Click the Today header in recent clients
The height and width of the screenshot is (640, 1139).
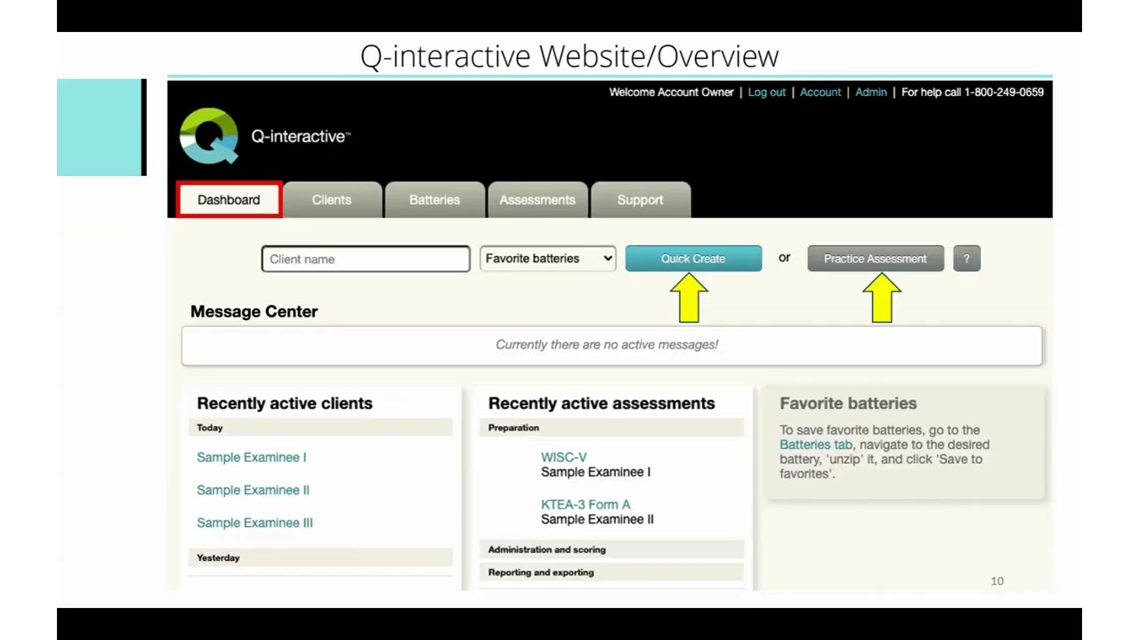(320, 428)
